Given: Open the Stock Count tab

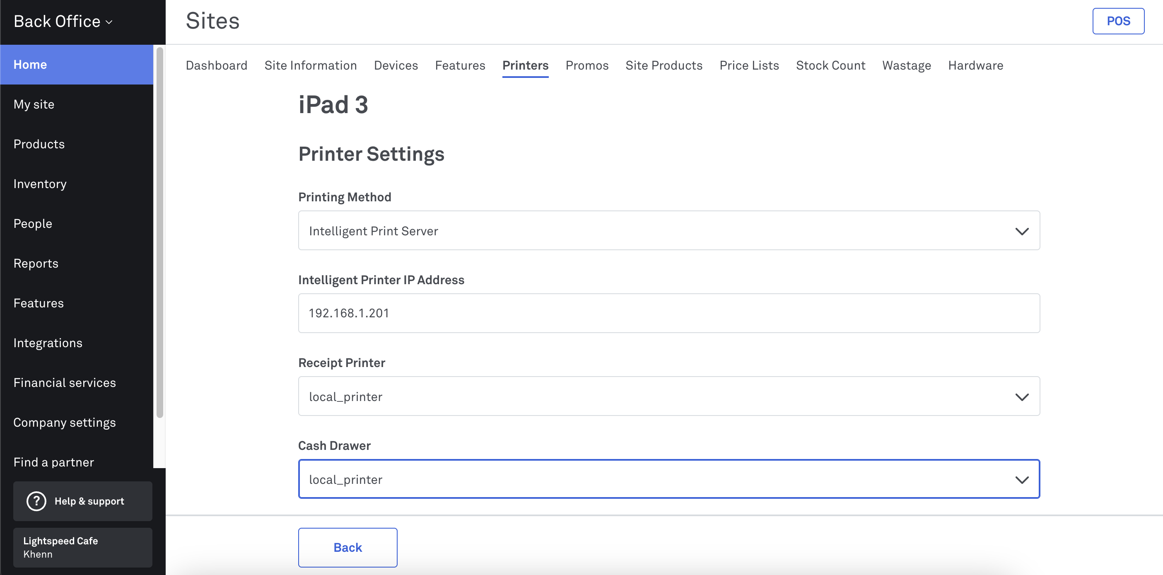Looking at the screenshot, I should tap(830, 65).
